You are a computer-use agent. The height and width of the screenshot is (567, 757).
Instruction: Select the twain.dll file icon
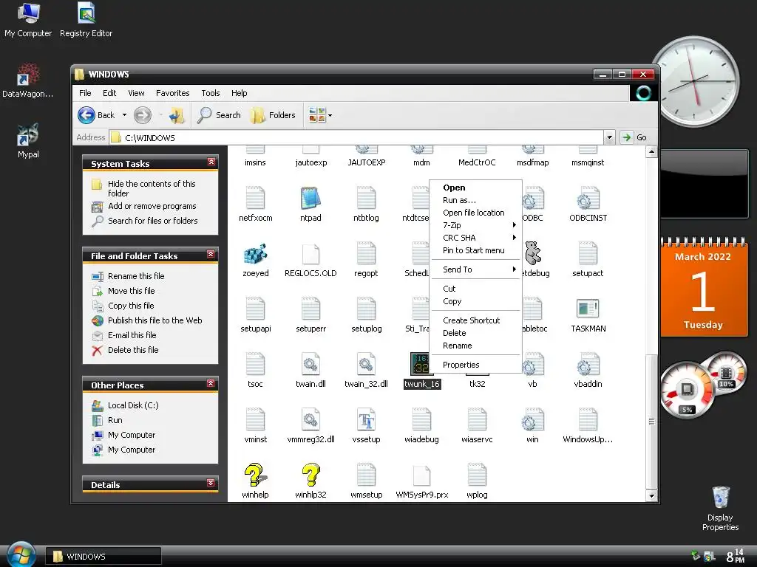pyautogui.click(x=310, y=364)
